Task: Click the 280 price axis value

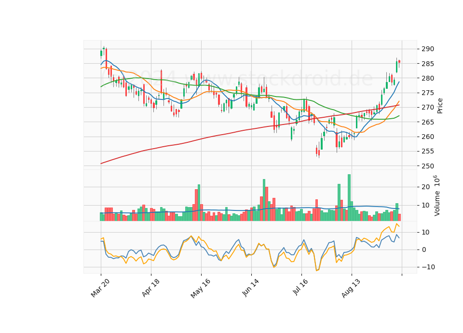Action: [x=428, y=78]
